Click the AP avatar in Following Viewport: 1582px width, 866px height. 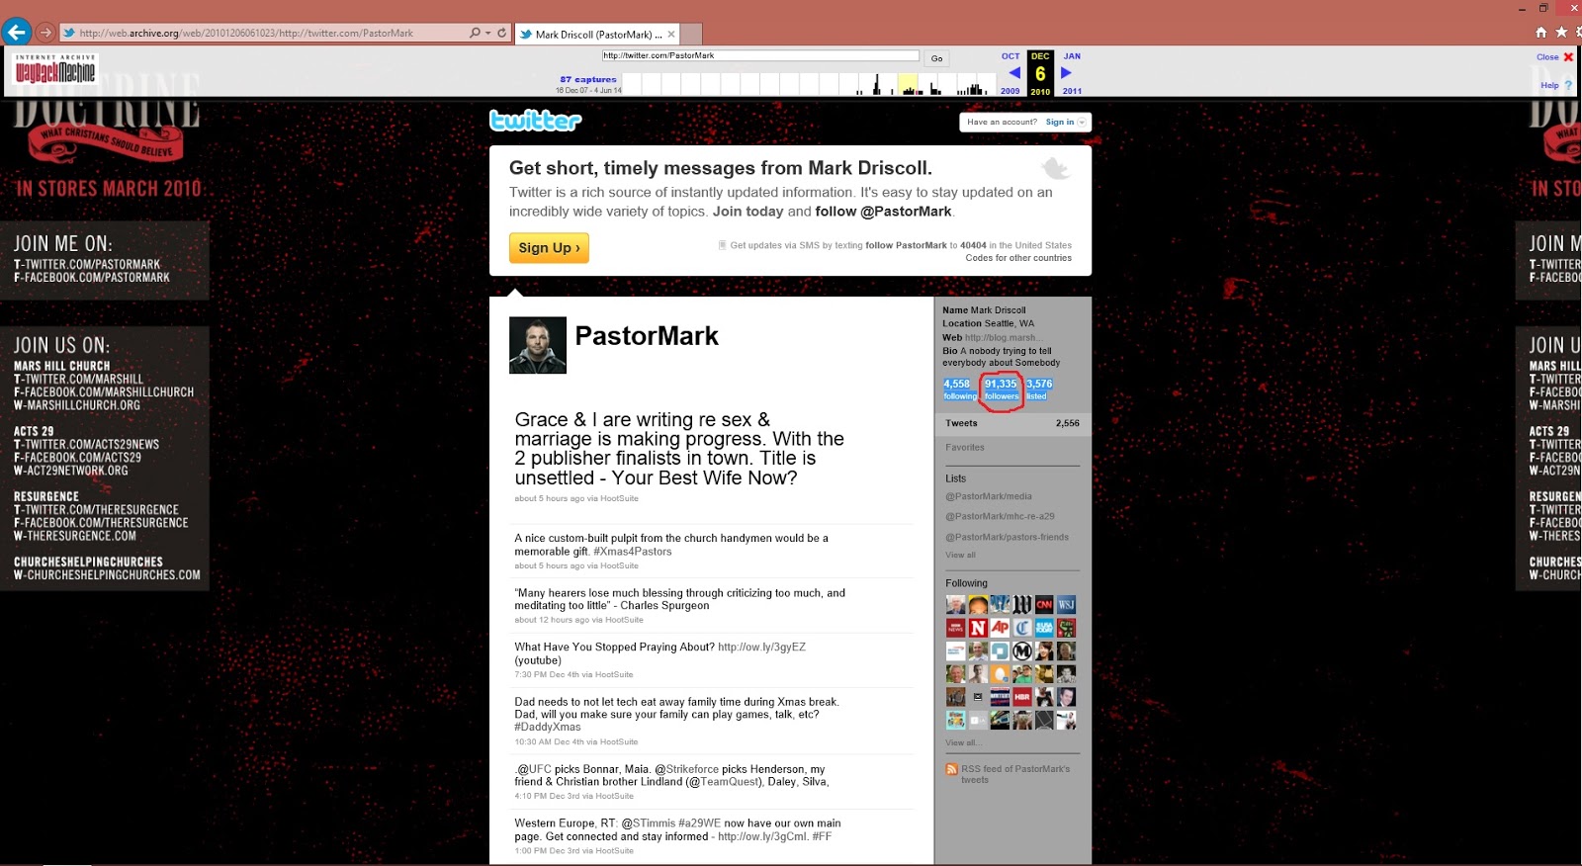pos(1000,628)
